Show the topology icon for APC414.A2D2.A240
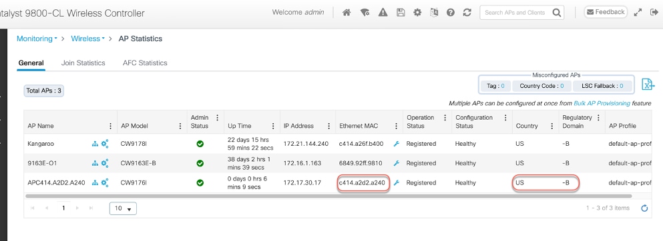This screenshot has width=663, height=241. (95, 183)
